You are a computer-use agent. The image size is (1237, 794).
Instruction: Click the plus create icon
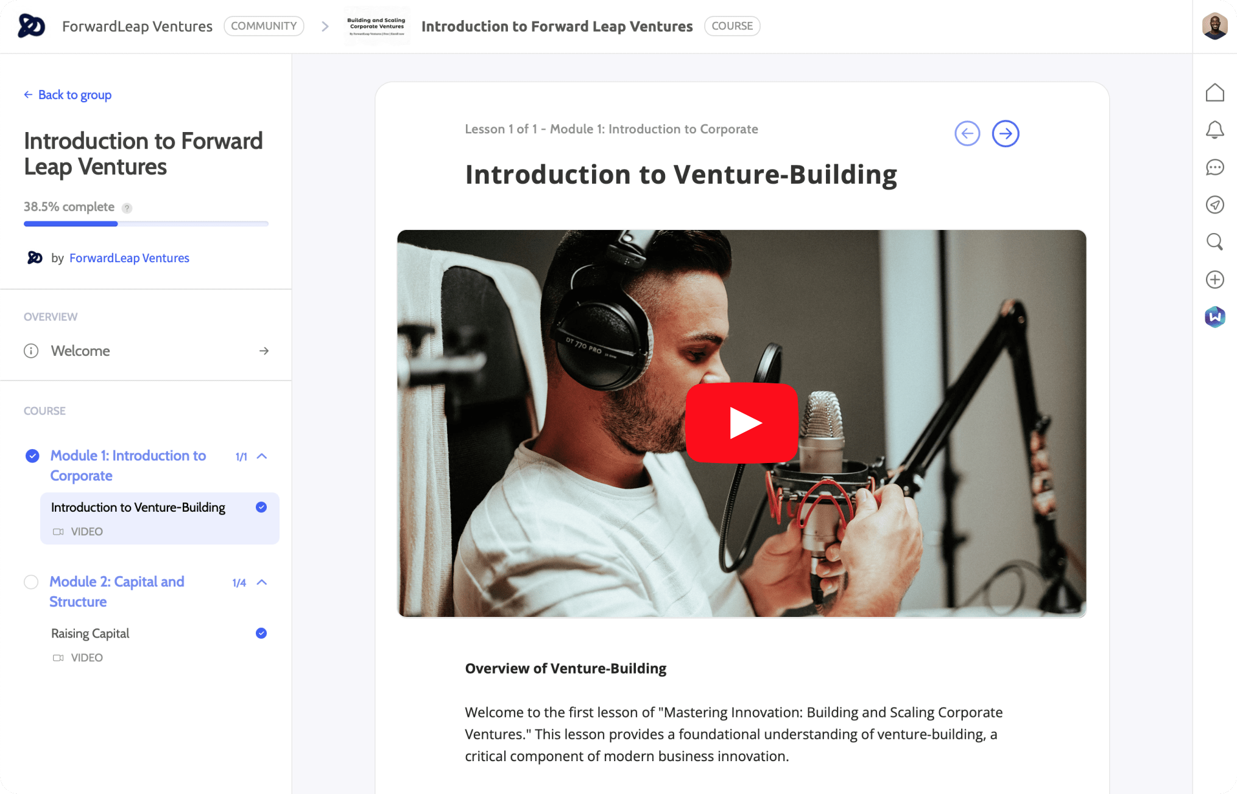coord(1214,280)
